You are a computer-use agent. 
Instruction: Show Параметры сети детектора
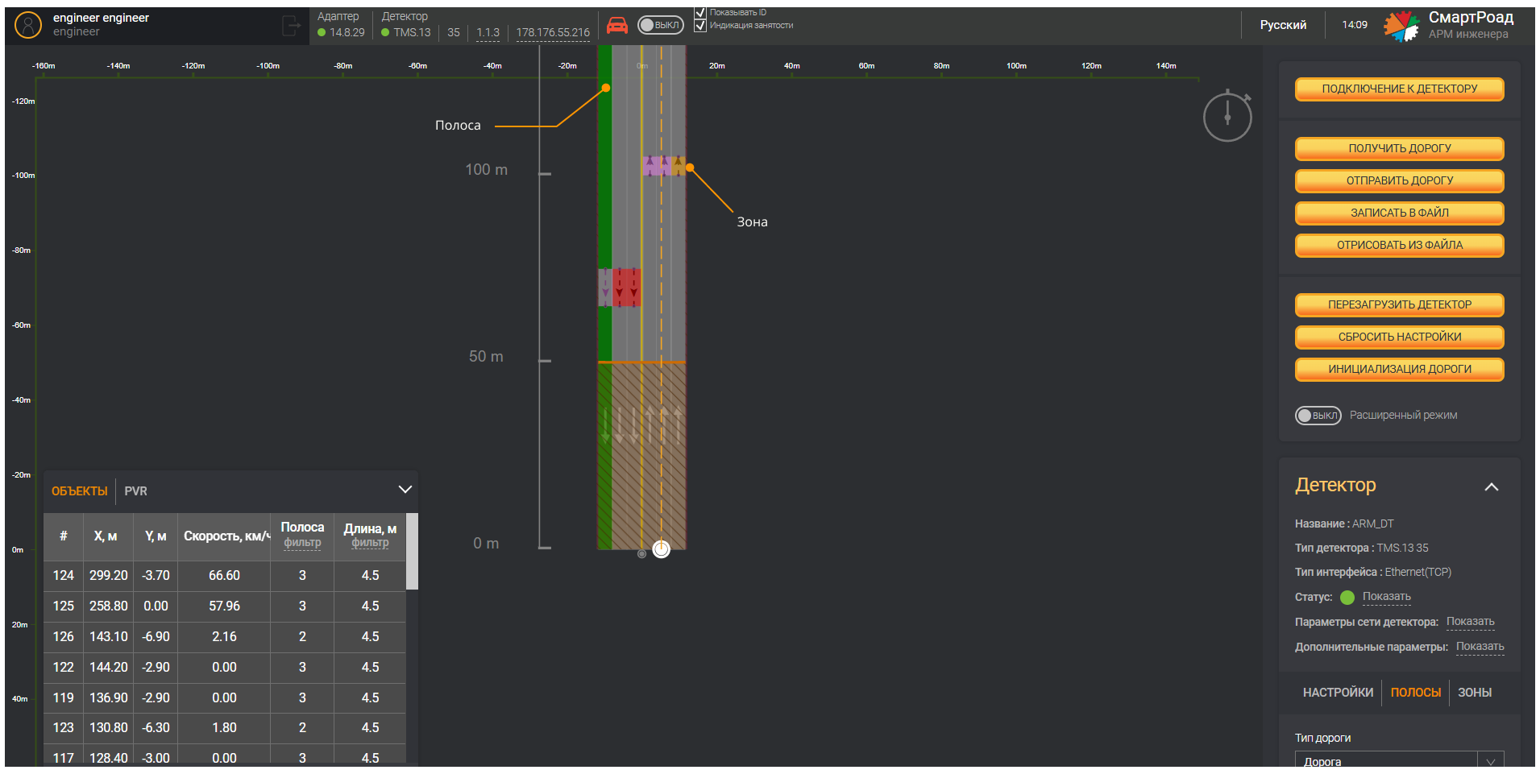[1471, 622]
